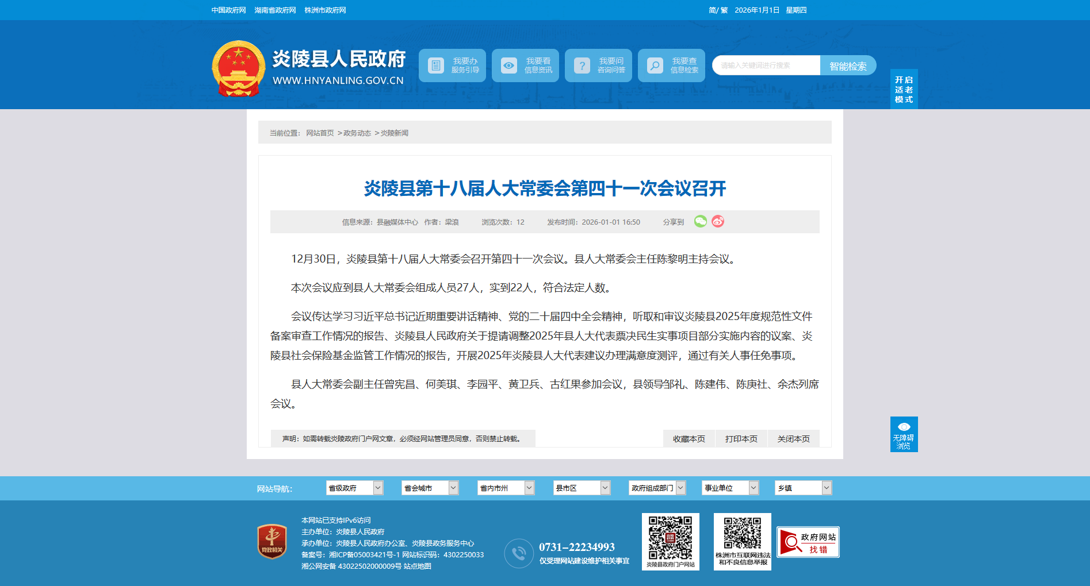Switch 简/繁 Chinese character mode
Image resolution: width=1090 pixels, height=586 pixels.
(718, 10)
